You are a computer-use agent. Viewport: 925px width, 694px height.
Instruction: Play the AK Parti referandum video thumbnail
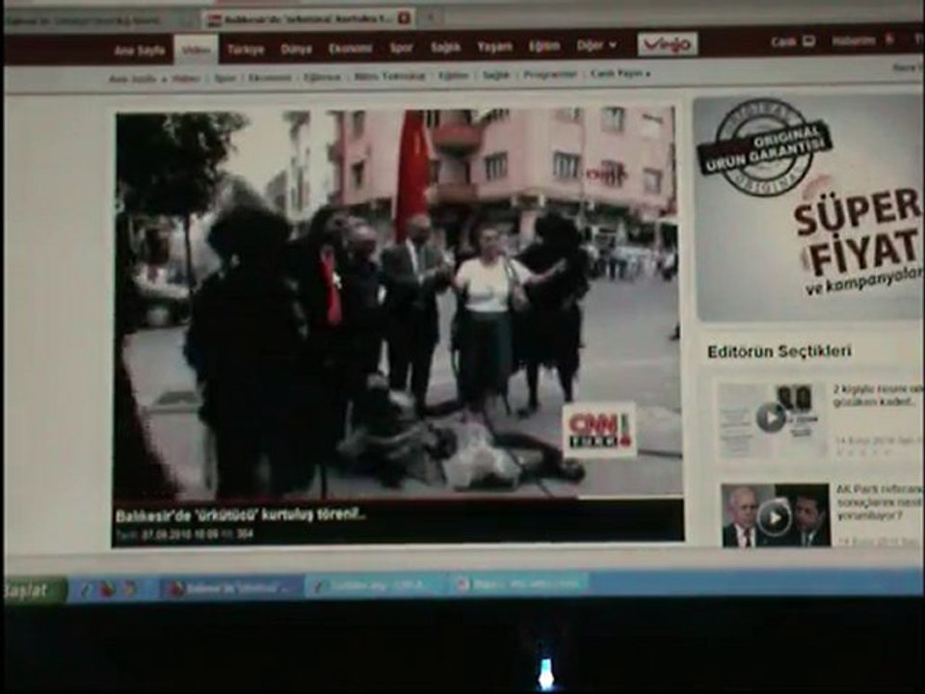[775, 517]
